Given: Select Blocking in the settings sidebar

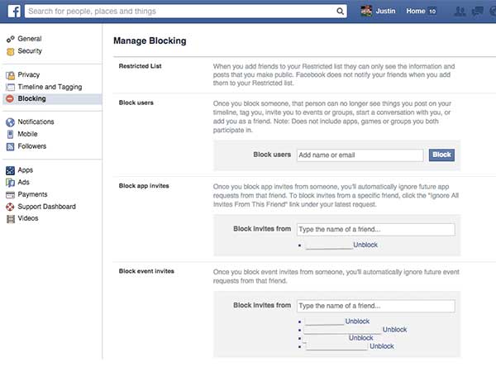Looking at the screenshot, I should click(31, 99).
